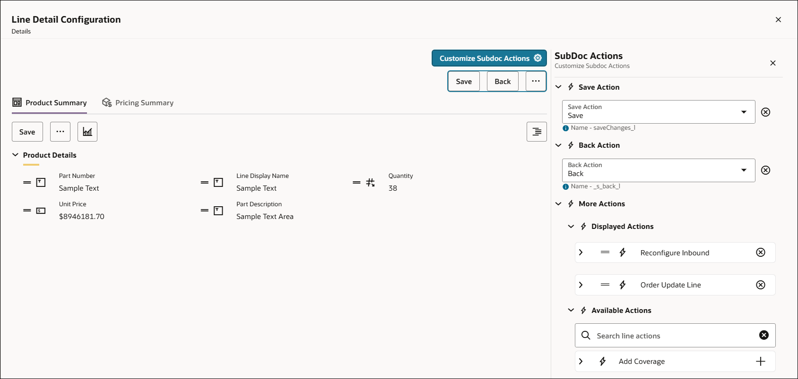Viewport: 798px width, 379px height.
Task: Click the number type icon for Quantity
Action: coord(370,182)
